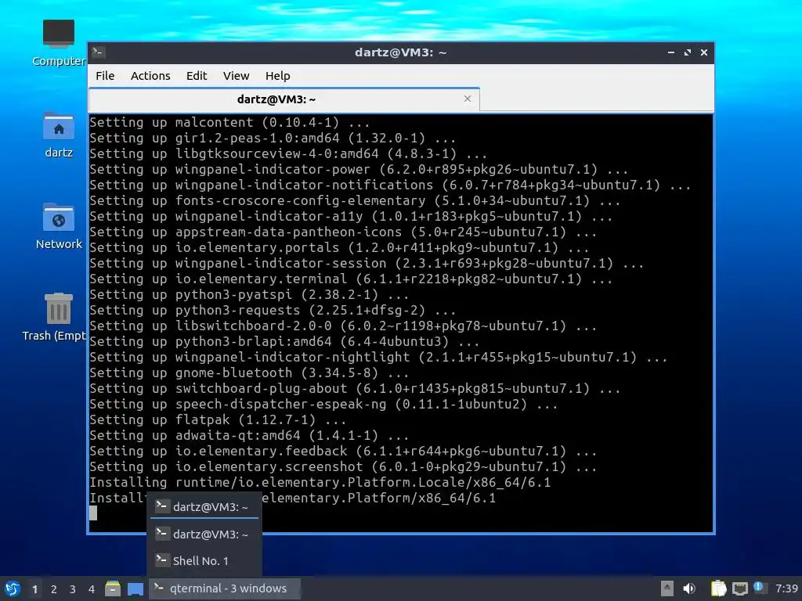Select Shell No. 1 window entry

(x=204, y=560)
